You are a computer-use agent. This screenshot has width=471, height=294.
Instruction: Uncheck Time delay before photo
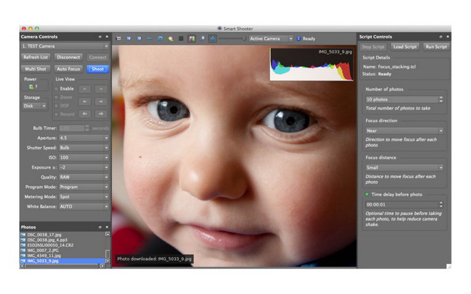click(x=367, y=195)
